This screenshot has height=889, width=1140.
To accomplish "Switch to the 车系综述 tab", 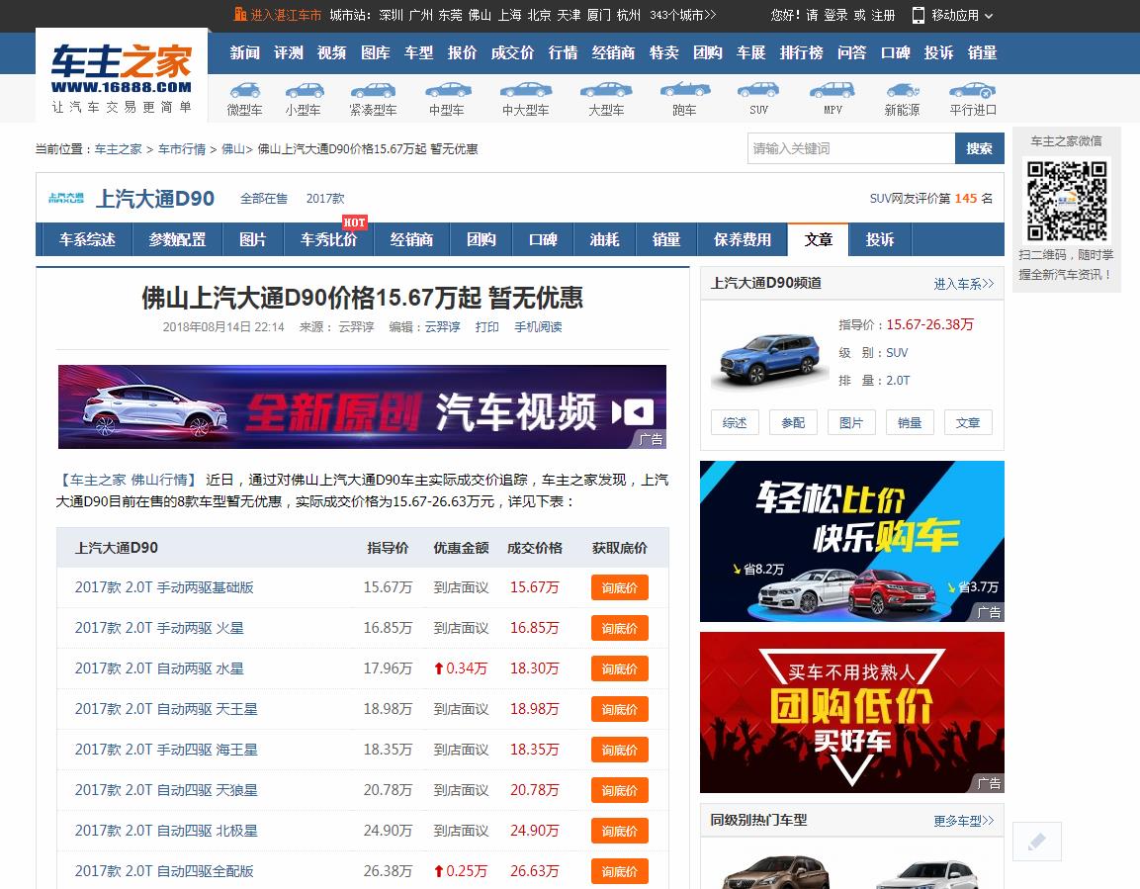I will click(x=87, y=239).
